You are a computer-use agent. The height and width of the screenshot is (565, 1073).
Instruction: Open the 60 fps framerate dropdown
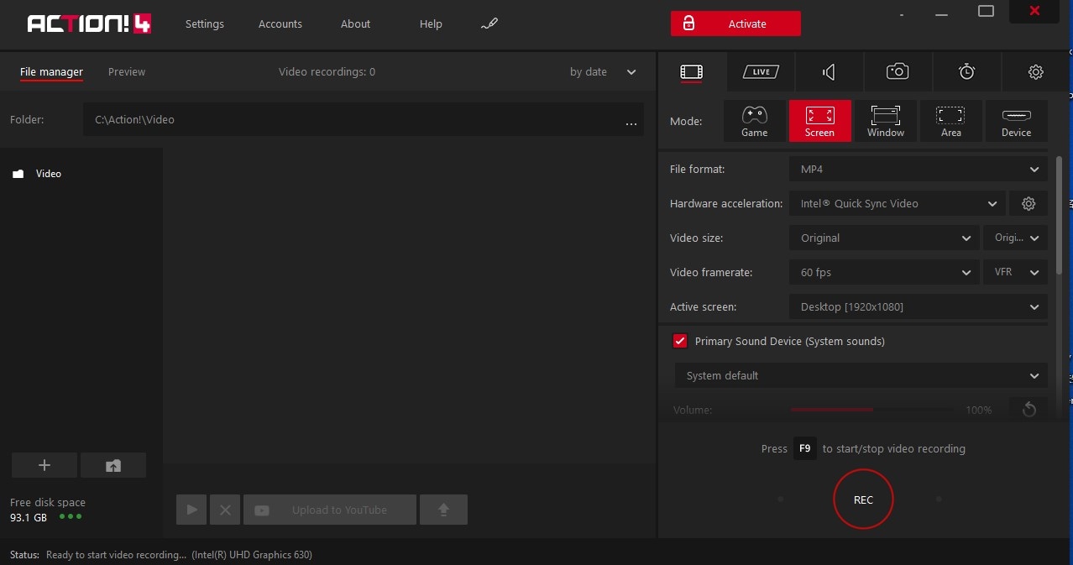(884, 272)
